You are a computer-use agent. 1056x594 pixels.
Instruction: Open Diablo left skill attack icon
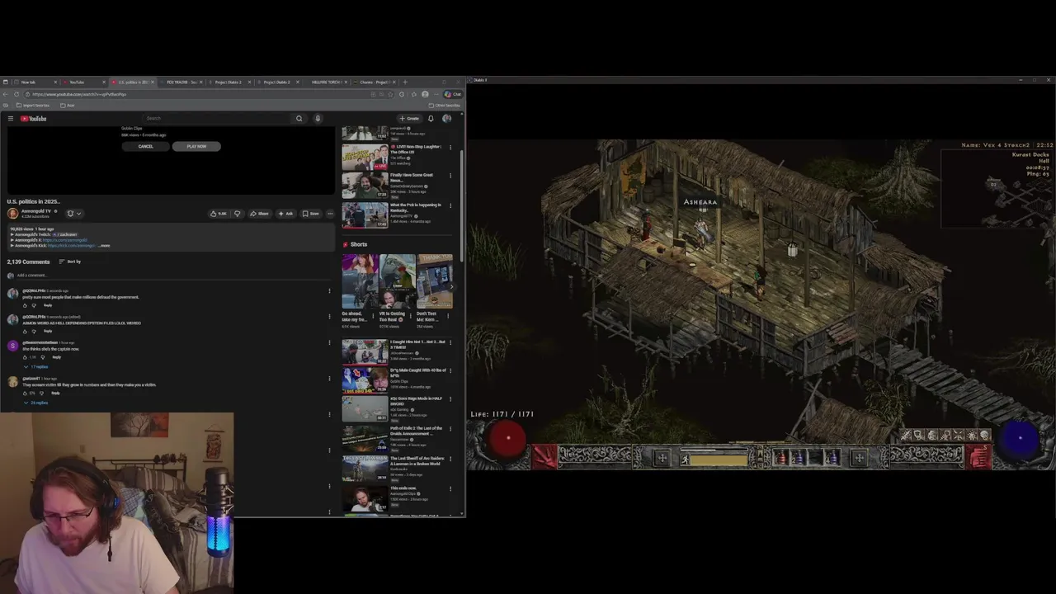pos(544,456)
